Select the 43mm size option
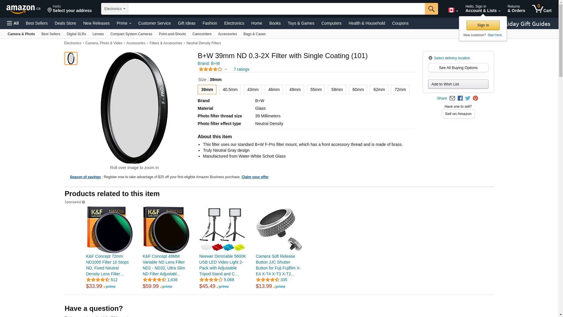Screen dimensions: 563x317 point(252,90)
